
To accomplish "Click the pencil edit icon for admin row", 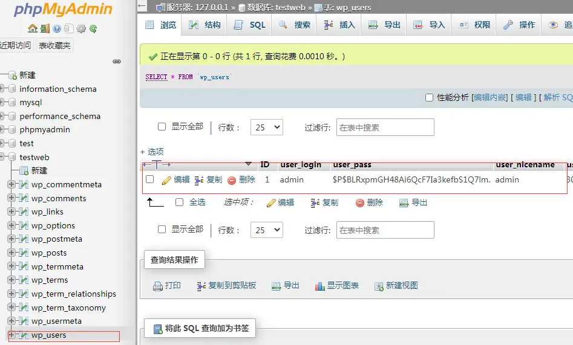I will coord(166,180).
